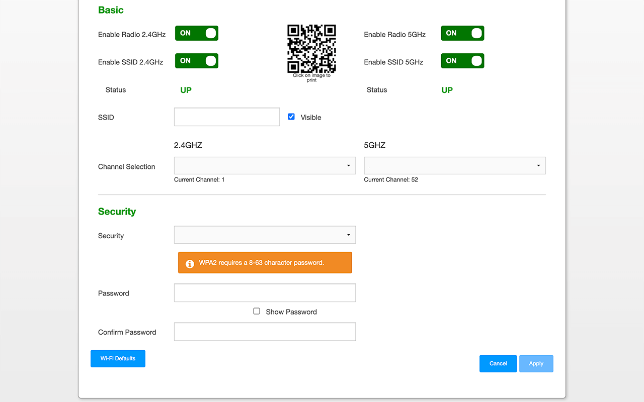Select the Confirm Password input box

[x=265, y=332]
